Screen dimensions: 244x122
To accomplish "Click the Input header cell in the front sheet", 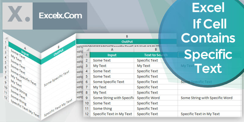I will click(112, 55).
